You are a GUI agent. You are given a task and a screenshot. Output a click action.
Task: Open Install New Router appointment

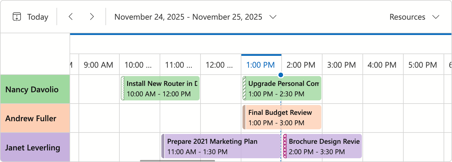point(160,88)
